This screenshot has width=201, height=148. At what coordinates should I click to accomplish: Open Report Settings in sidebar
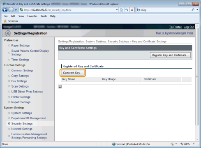(21, 102)
